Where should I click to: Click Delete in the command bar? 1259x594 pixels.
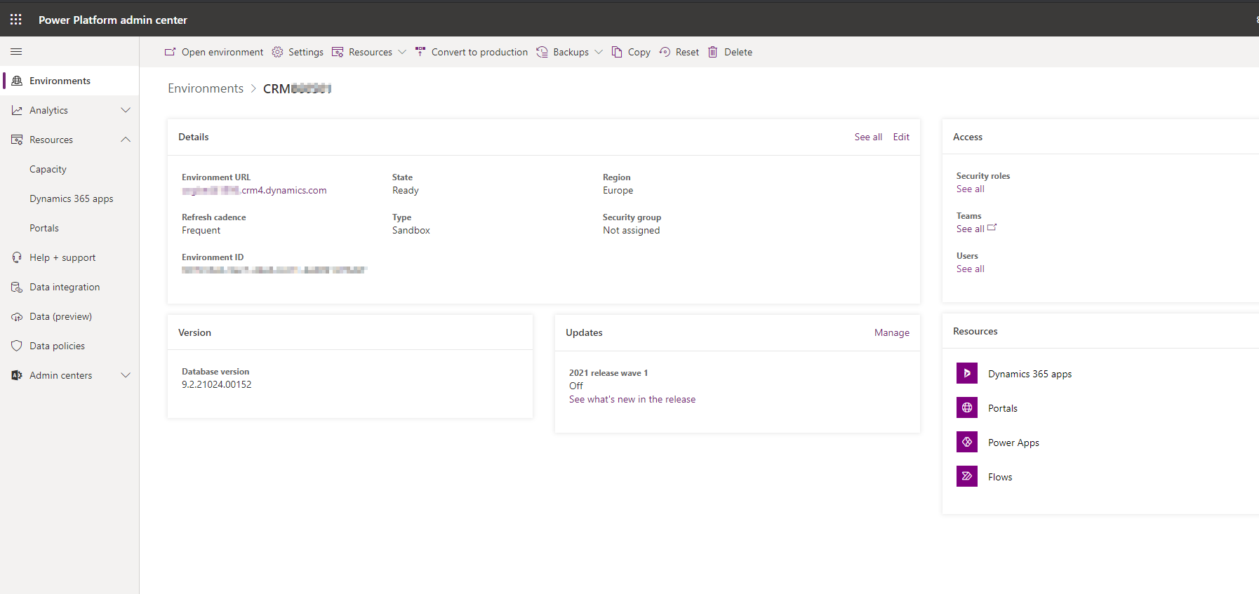tap(738, 52)
